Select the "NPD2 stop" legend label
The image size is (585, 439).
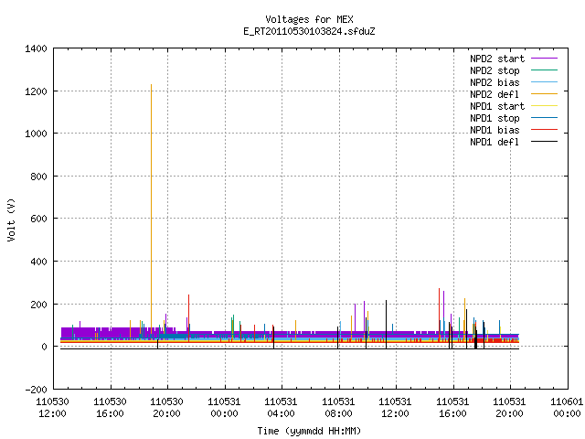click(x=495, y=70)
